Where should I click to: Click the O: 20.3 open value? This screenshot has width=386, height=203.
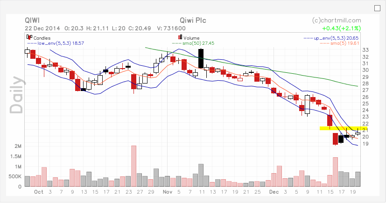coord(74,28)
